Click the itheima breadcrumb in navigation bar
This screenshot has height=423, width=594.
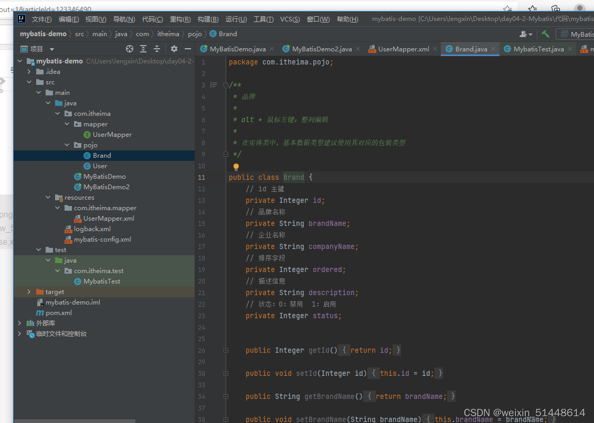[168, 34]
